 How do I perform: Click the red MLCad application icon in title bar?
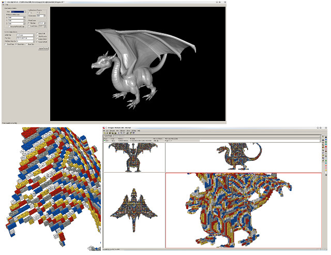coord(103,128)
